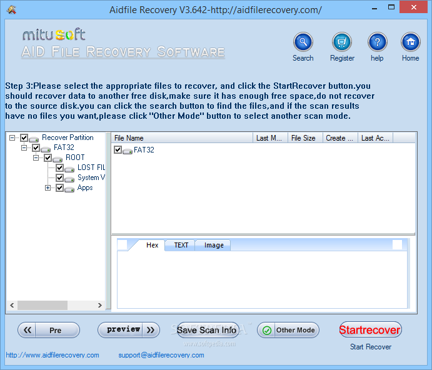Image resolution: width=432 pixels, height=370 pixels.
Task: Sort by Create ... column header
Action: [340, 137]
